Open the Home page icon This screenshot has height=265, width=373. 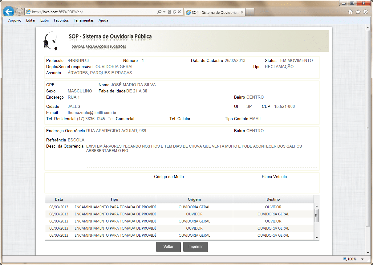[351, 12]
